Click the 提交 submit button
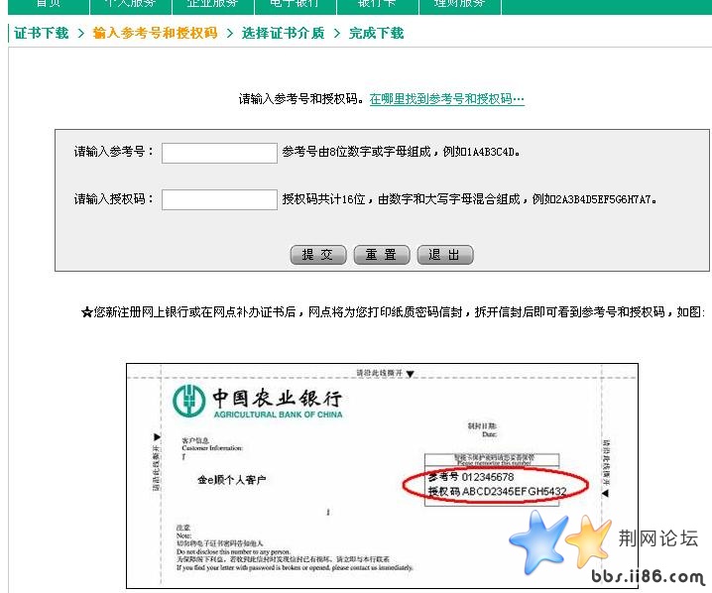 (x=318, y=255)
